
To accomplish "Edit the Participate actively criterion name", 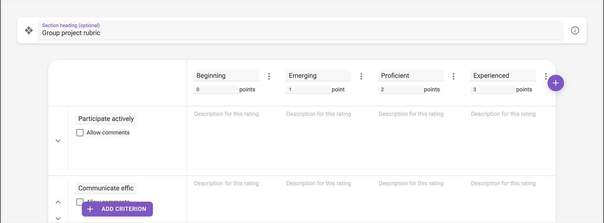I will coord(106,119).
